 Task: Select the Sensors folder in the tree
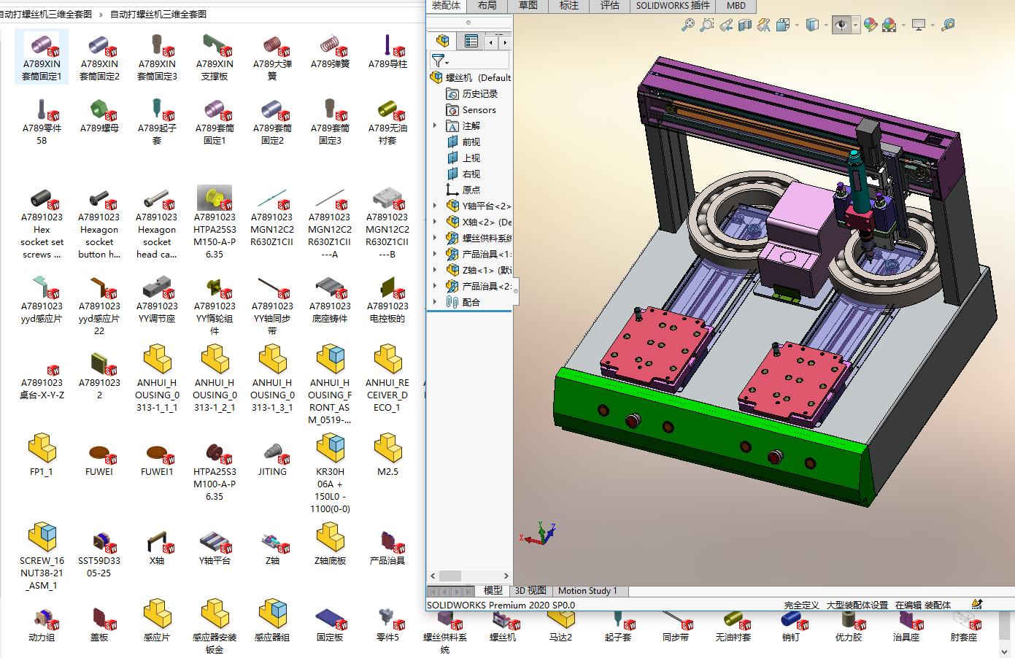click(x=471, y=110)
